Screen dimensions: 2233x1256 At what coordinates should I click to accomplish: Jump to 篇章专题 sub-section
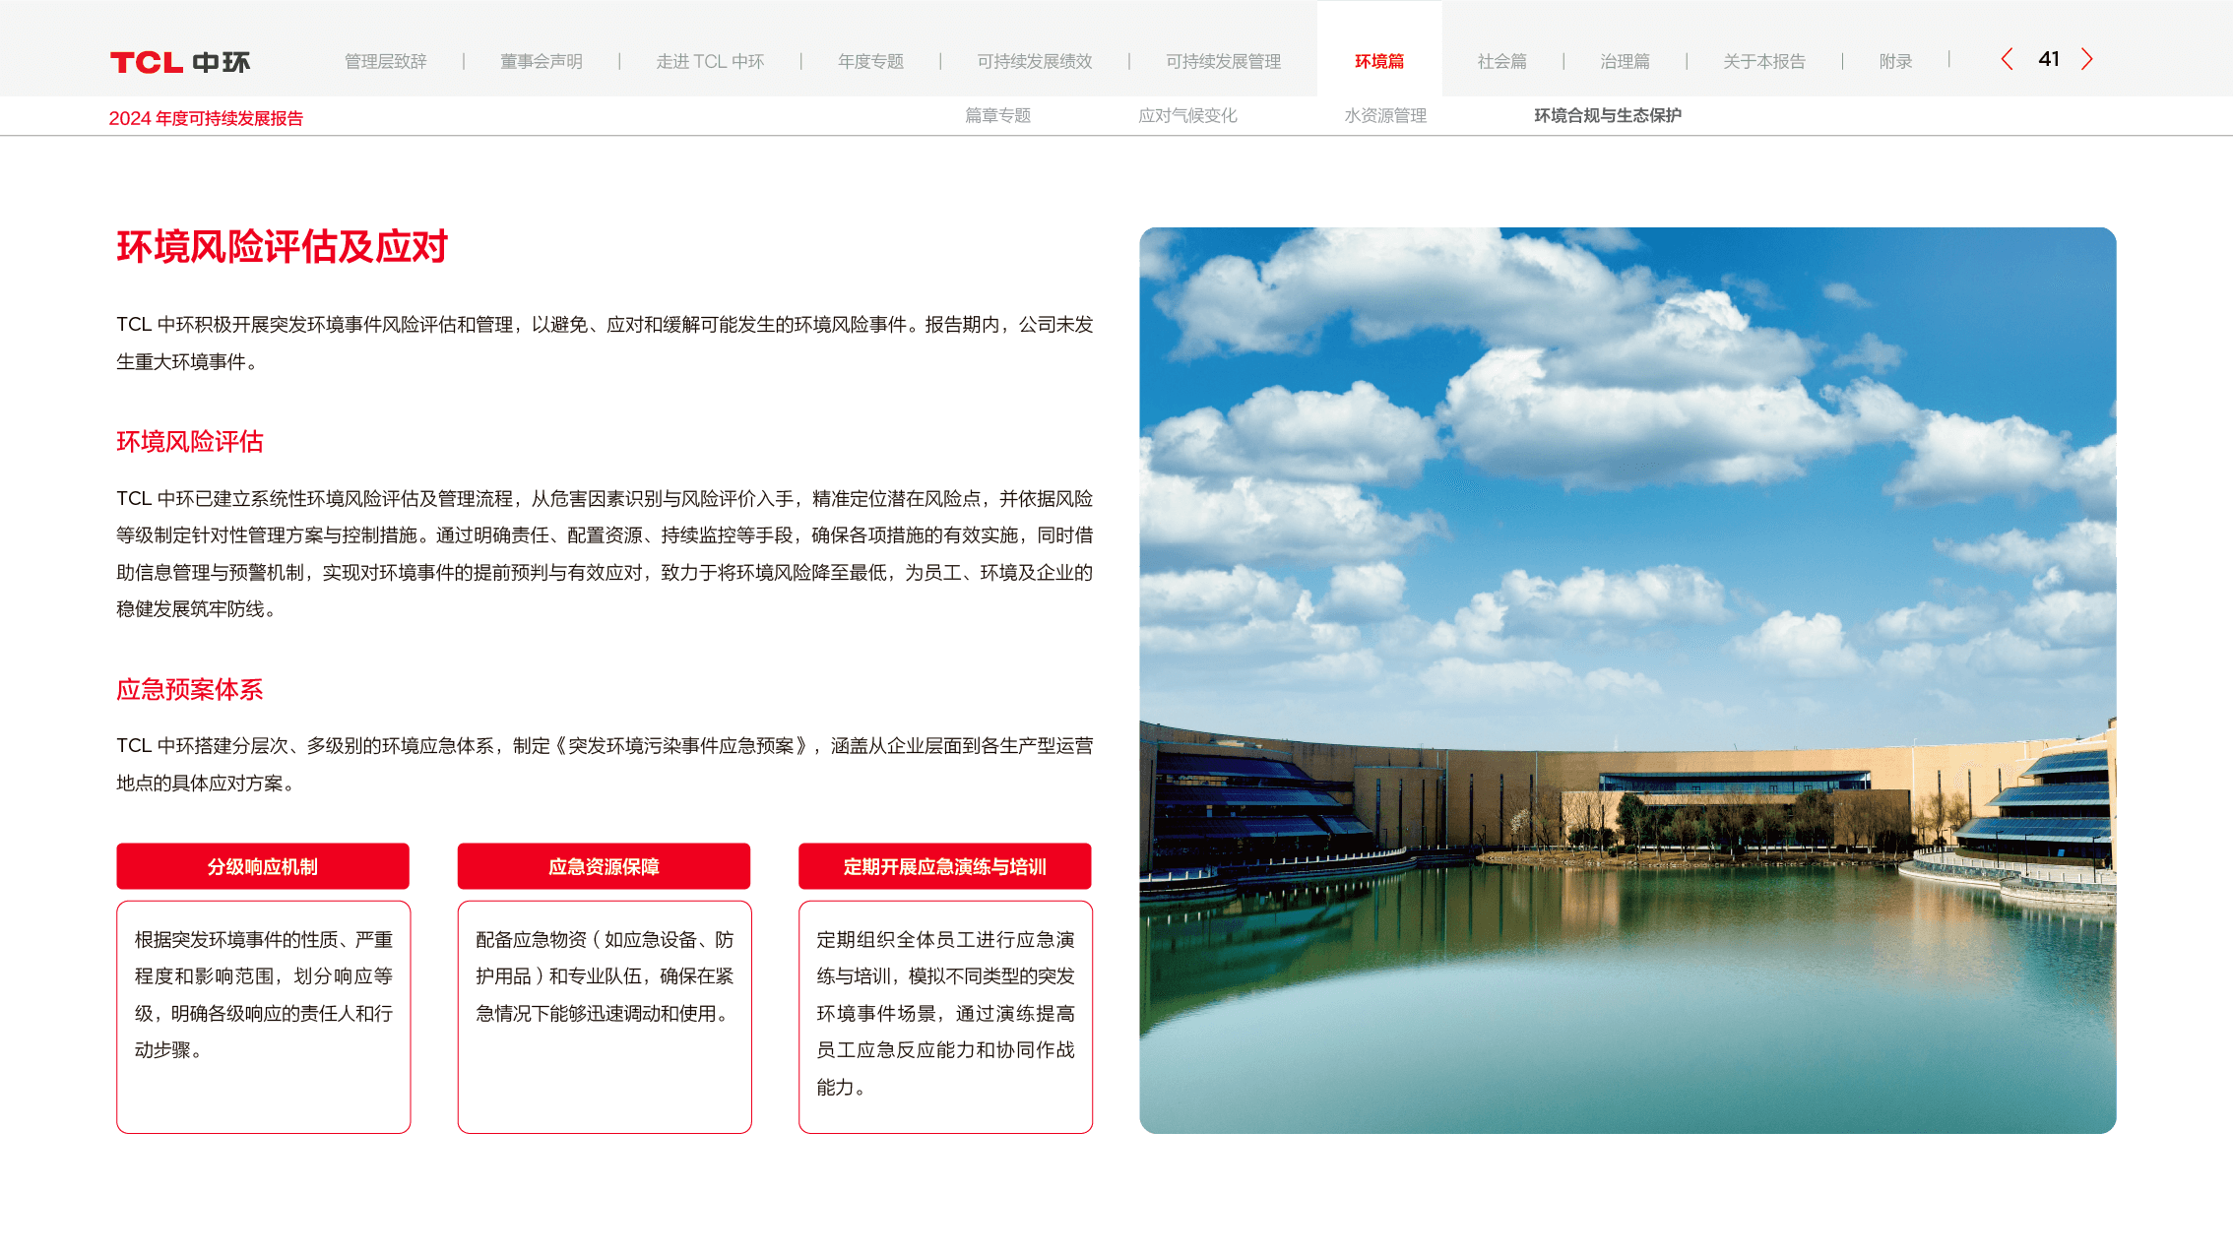pos(997,115)
